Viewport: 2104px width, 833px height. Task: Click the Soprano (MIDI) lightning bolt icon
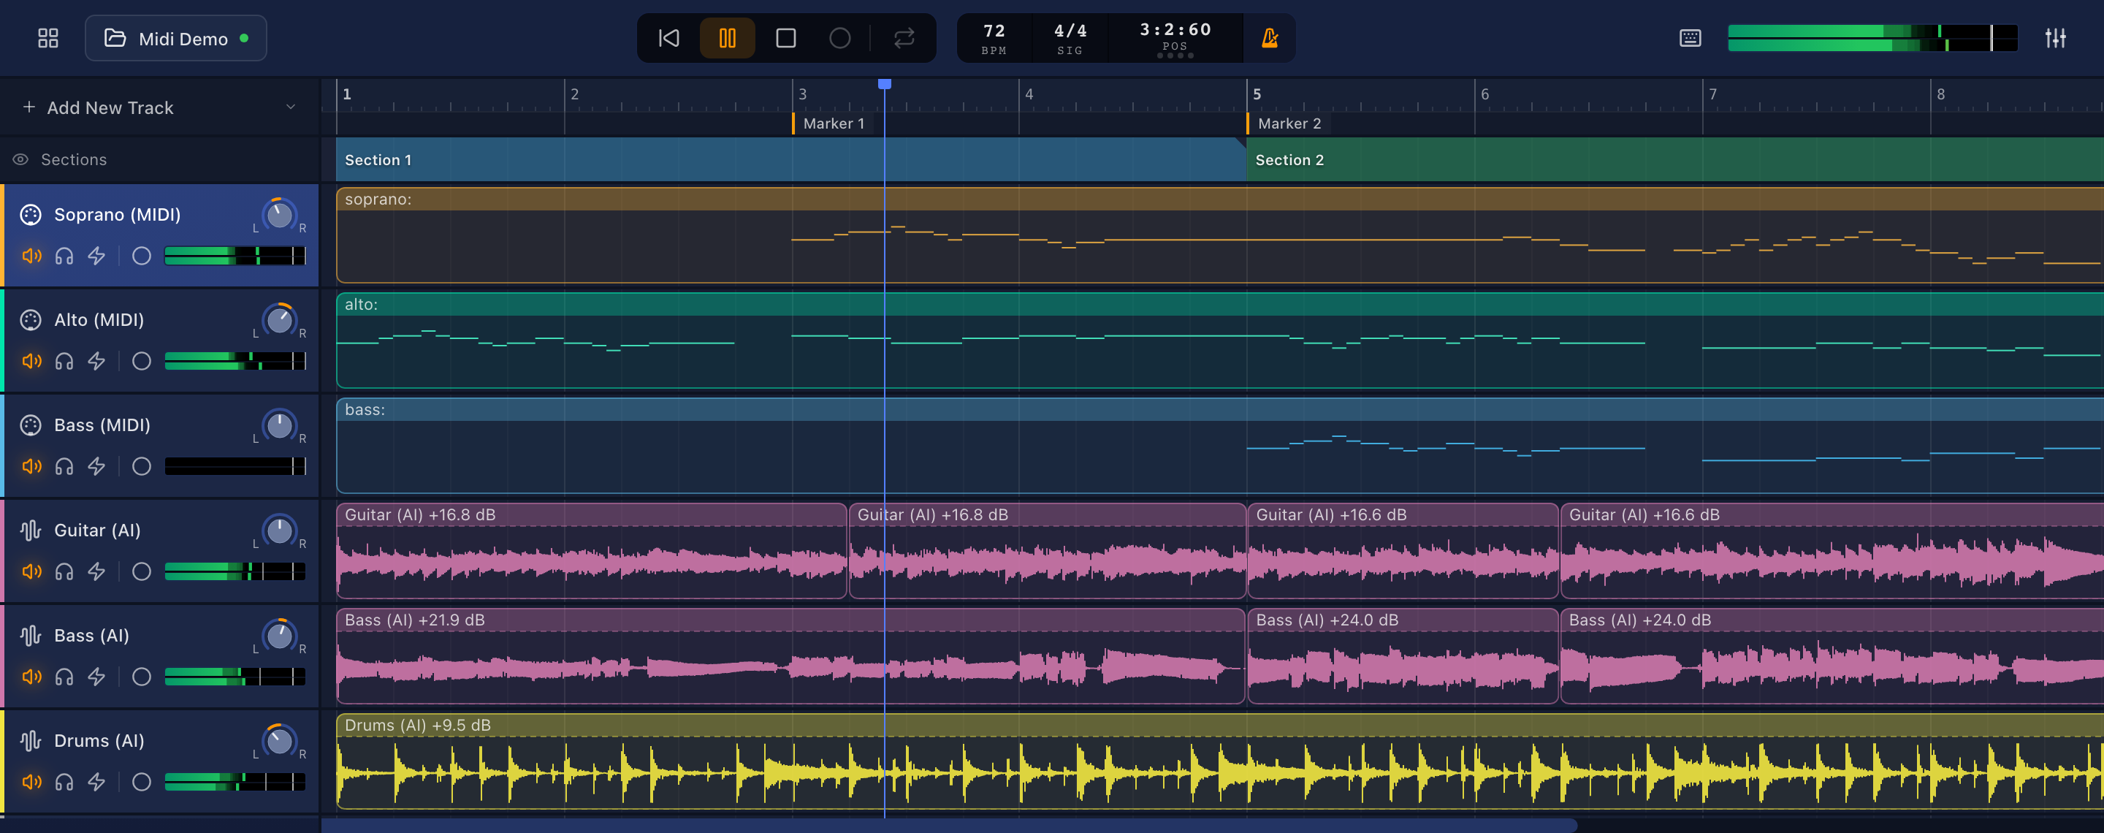96,256
